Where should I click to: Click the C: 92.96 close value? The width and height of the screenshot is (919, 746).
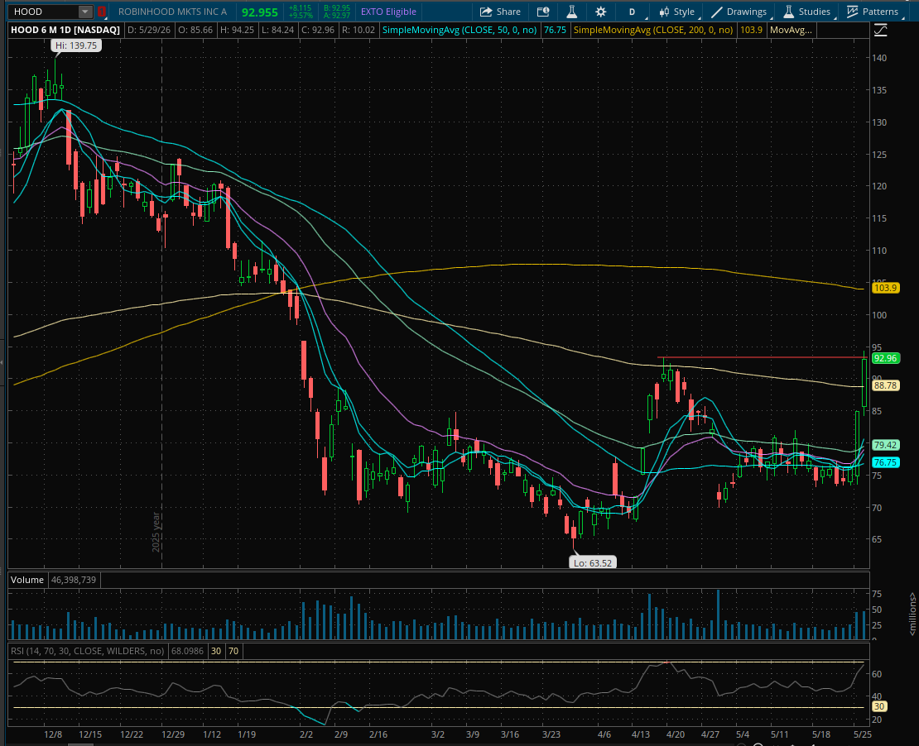[x=317, y=29]
